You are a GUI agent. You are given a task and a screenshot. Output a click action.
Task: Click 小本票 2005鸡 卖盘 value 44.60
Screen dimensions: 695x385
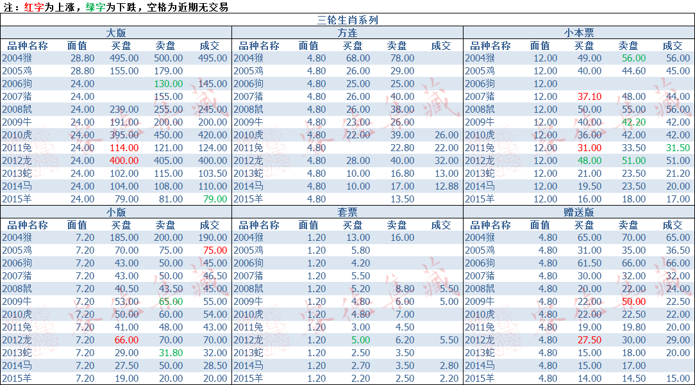[x=634, y=71]
